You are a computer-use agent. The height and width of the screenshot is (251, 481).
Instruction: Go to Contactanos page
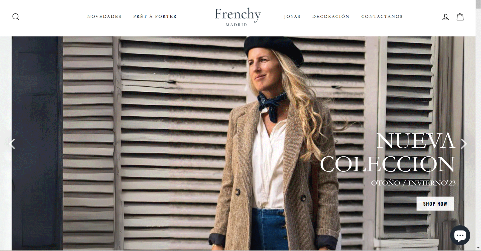coord(382,17)
